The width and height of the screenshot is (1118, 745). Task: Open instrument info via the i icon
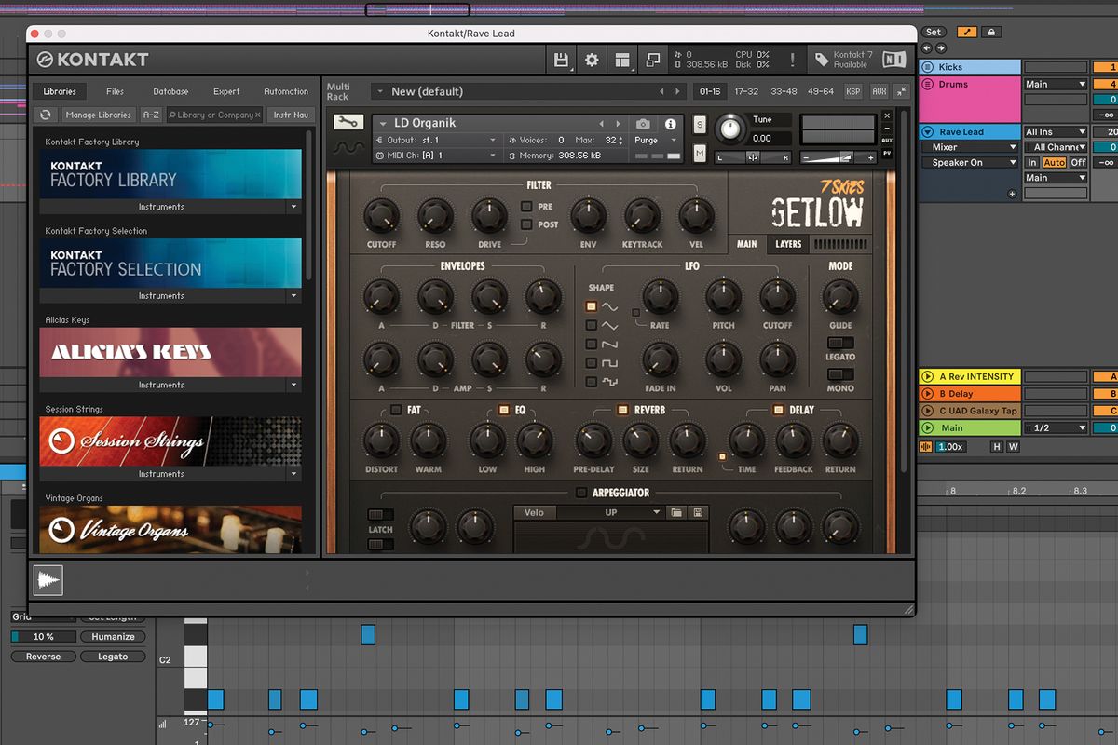pyautogui.click(x=670, y=122)
